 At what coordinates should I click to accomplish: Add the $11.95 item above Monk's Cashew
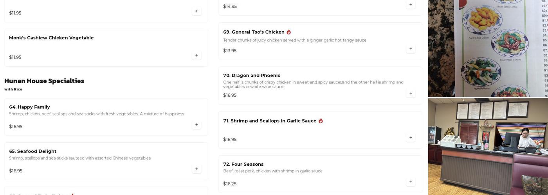pos(196,11)
